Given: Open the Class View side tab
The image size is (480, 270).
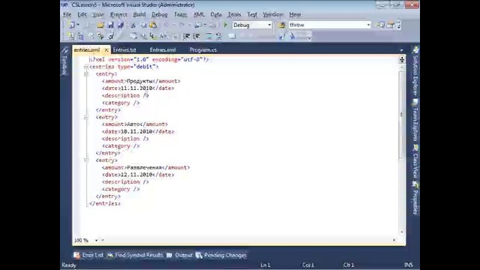Looking at the screenshot, I should click(415, 161).
